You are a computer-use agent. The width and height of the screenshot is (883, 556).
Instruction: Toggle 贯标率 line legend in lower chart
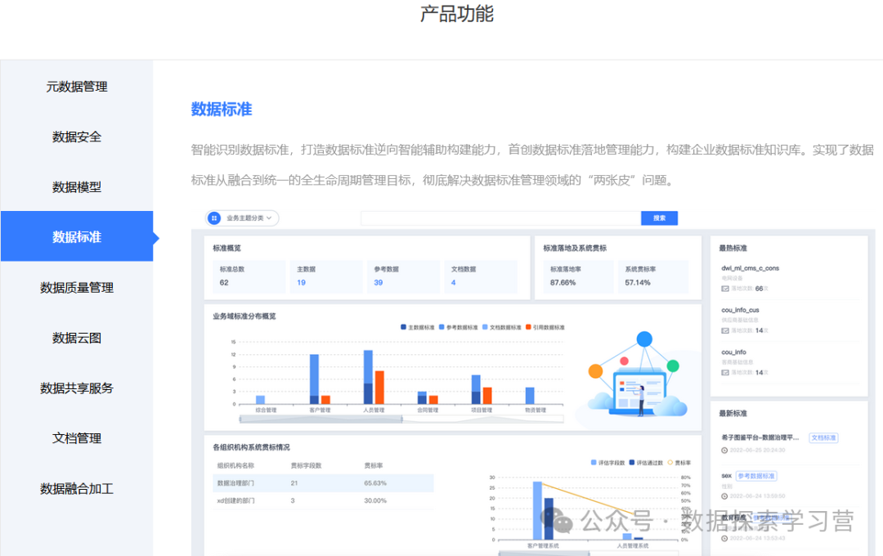click(679, 462)
